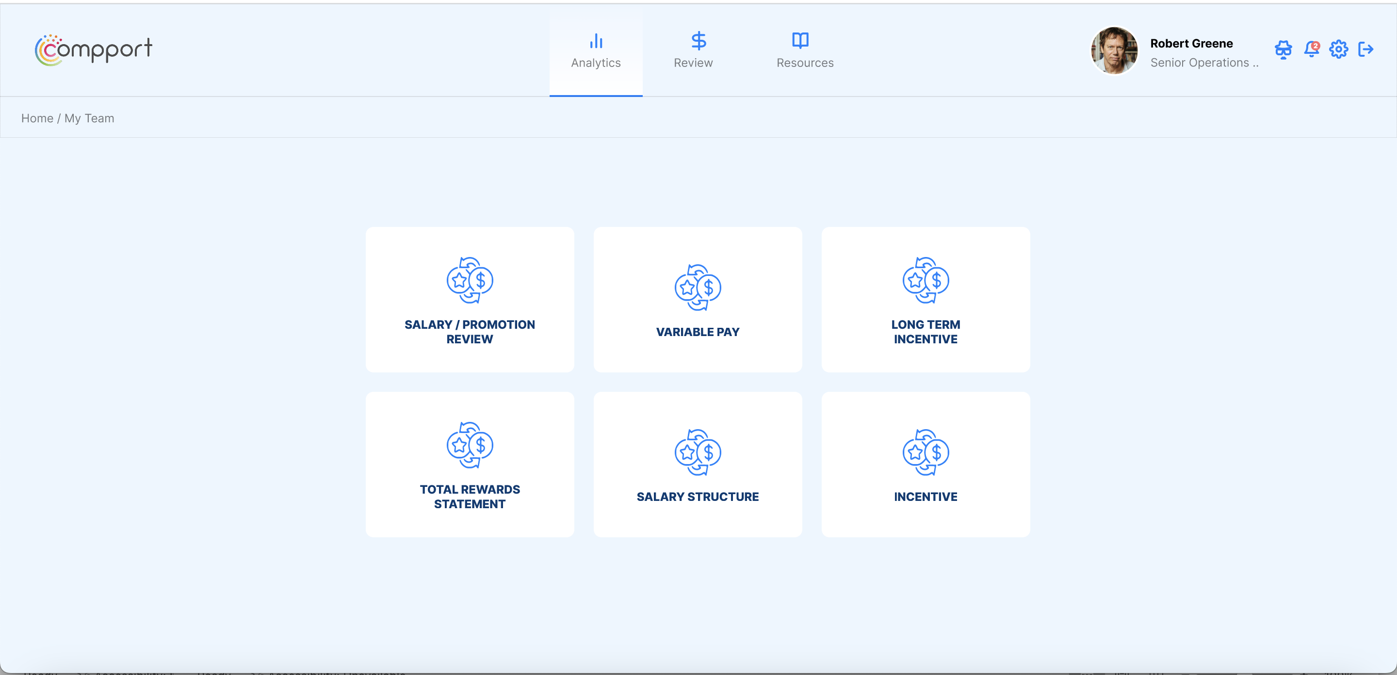The width and height of the screenshot is (1397, 675).
Task: Click the logout icon
Action: click(x=1366, y=49)
